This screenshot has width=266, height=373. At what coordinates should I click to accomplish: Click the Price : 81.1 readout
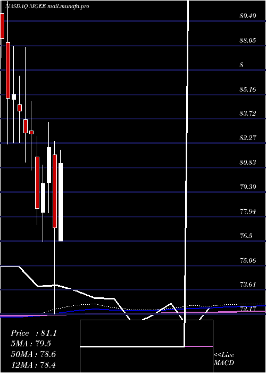pos(34,333)
